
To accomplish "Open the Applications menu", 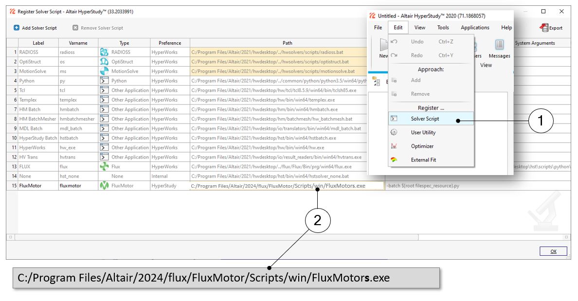I will [475, 28].
